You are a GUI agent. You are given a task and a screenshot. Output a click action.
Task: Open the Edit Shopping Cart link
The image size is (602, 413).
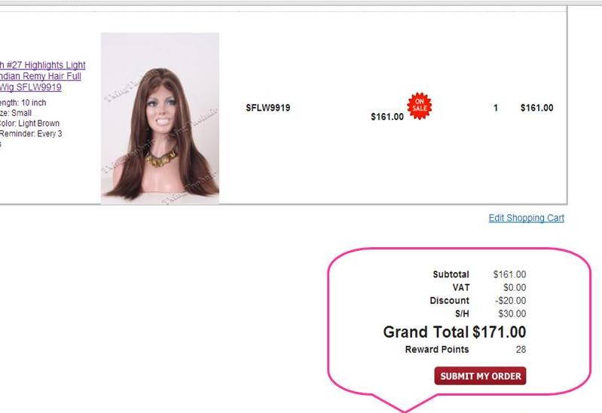527,219
